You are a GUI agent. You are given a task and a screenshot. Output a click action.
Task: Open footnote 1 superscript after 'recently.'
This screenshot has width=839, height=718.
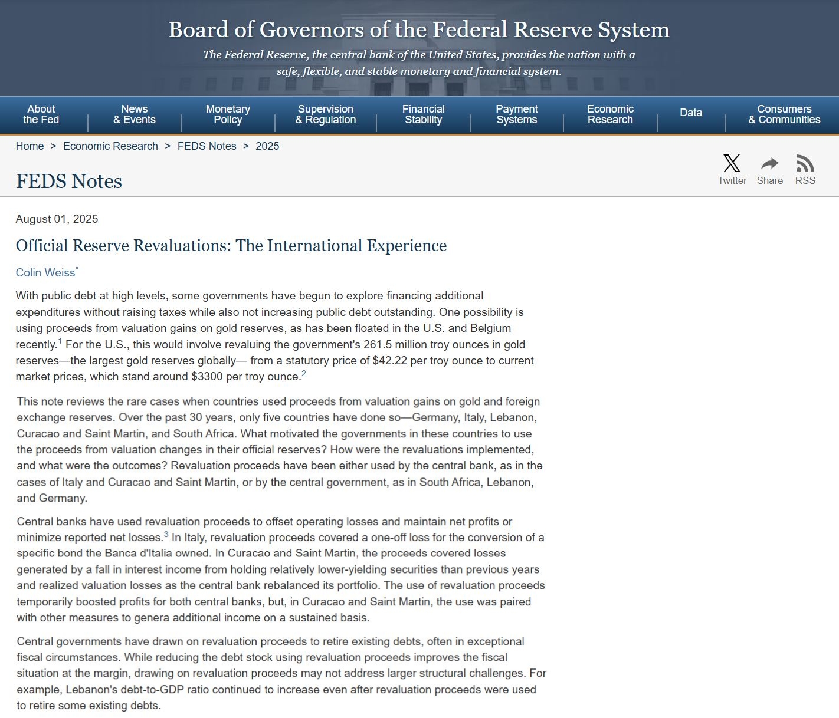click(x=60, y=341)
